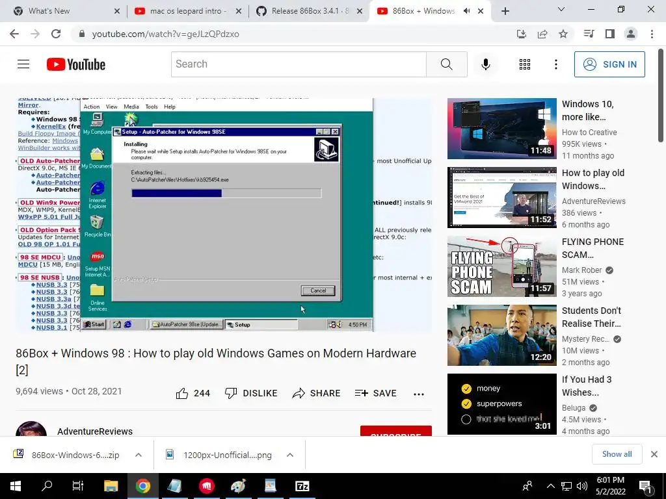Share this page icon in address bar
The image size is (666, 499).
[542, 34]
